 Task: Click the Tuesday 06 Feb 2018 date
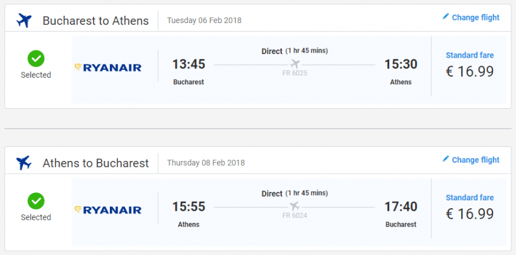(x=204, y=21)
